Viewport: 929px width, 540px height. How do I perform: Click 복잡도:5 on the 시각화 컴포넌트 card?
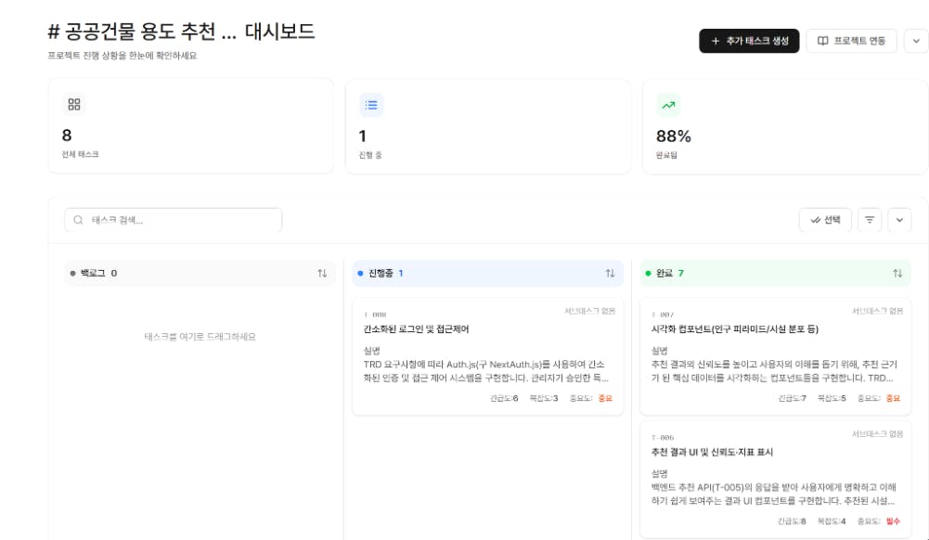tap(832, 398)
